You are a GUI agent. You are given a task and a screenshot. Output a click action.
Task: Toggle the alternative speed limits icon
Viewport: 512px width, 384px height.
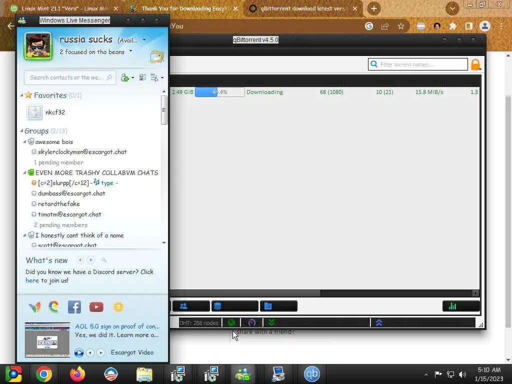(251, 322)
